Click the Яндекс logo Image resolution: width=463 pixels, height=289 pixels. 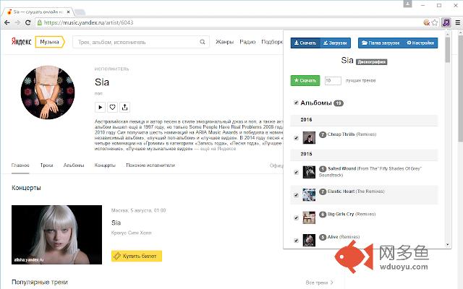tap(21, 42)
